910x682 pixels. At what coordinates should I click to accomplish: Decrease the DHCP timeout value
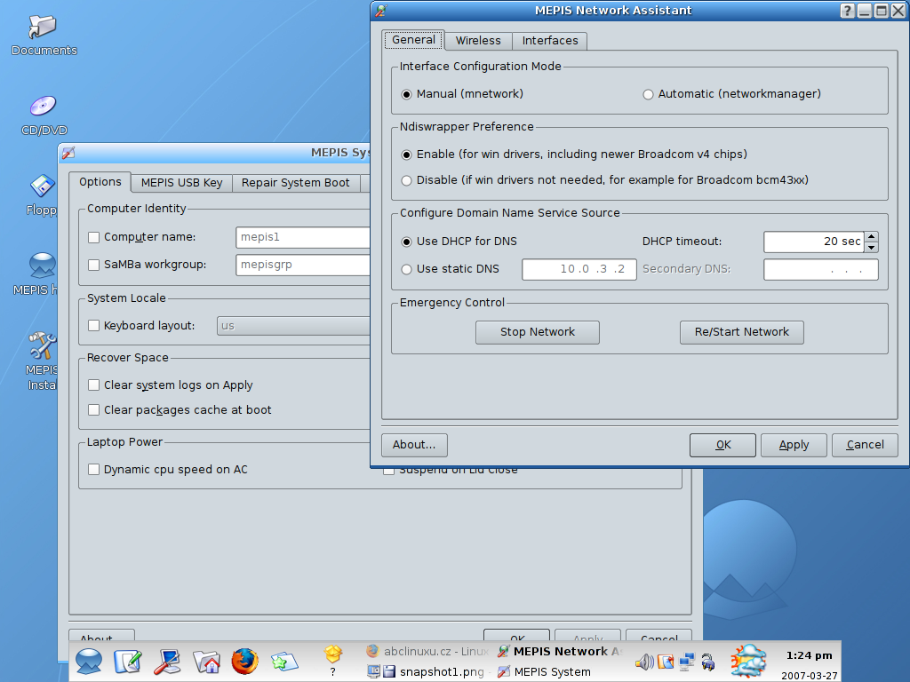pyautogui.click(x=871, y=248)
